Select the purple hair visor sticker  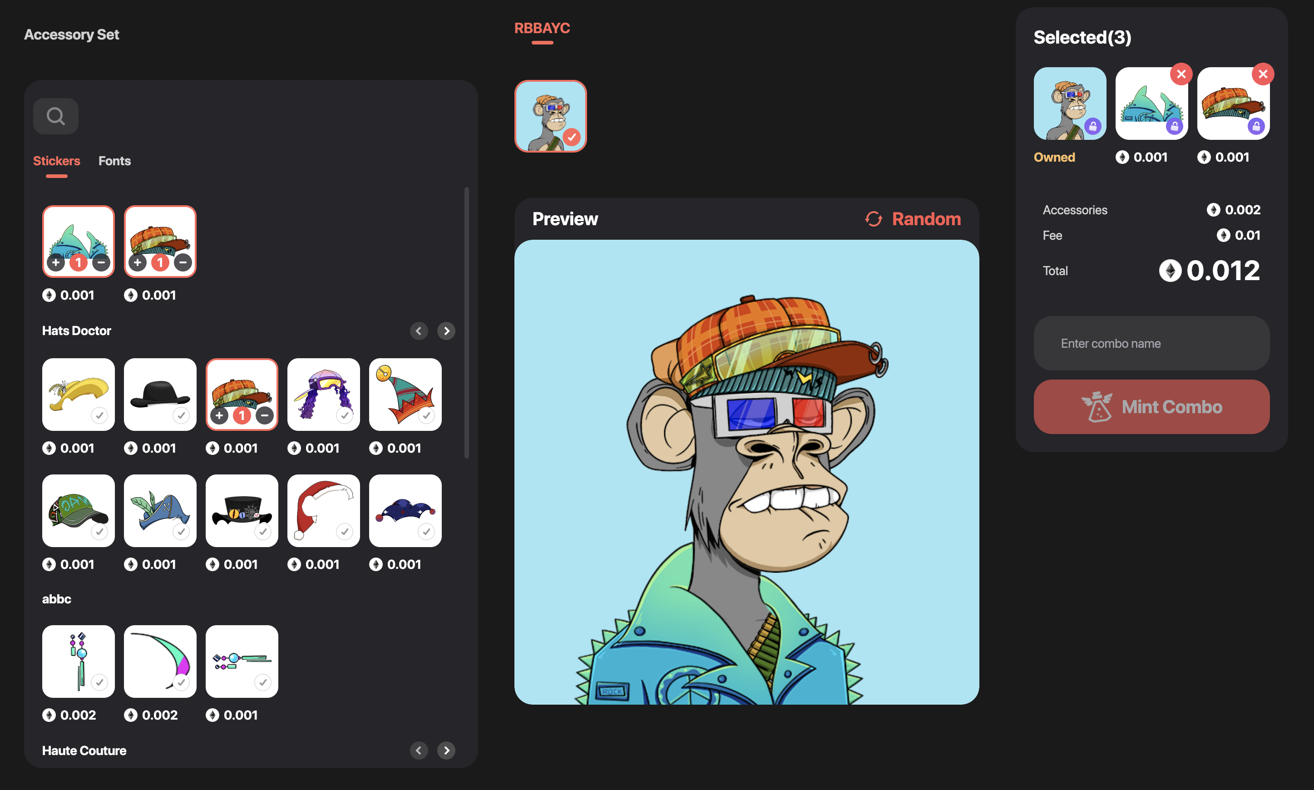[323, 394]
